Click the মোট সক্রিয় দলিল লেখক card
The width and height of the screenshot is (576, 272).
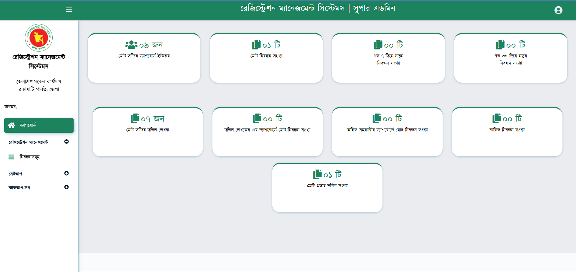pos(148,132)
